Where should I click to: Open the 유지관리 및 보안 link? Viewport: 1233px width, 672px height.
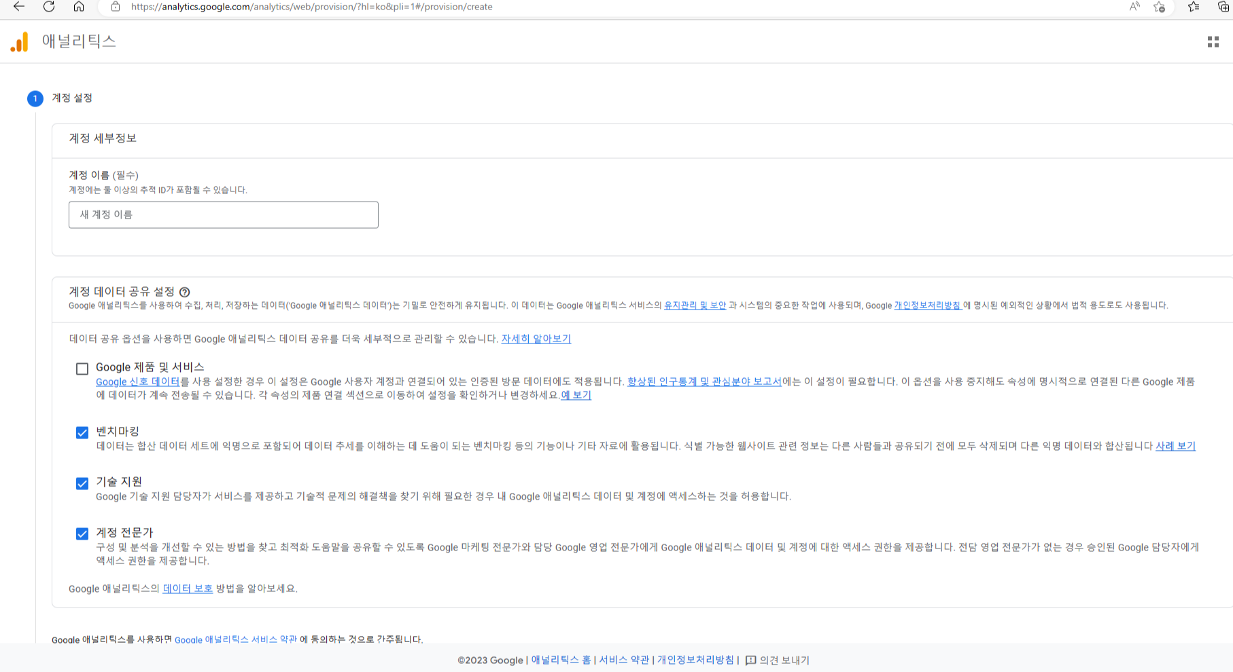[x=695, y=305]
